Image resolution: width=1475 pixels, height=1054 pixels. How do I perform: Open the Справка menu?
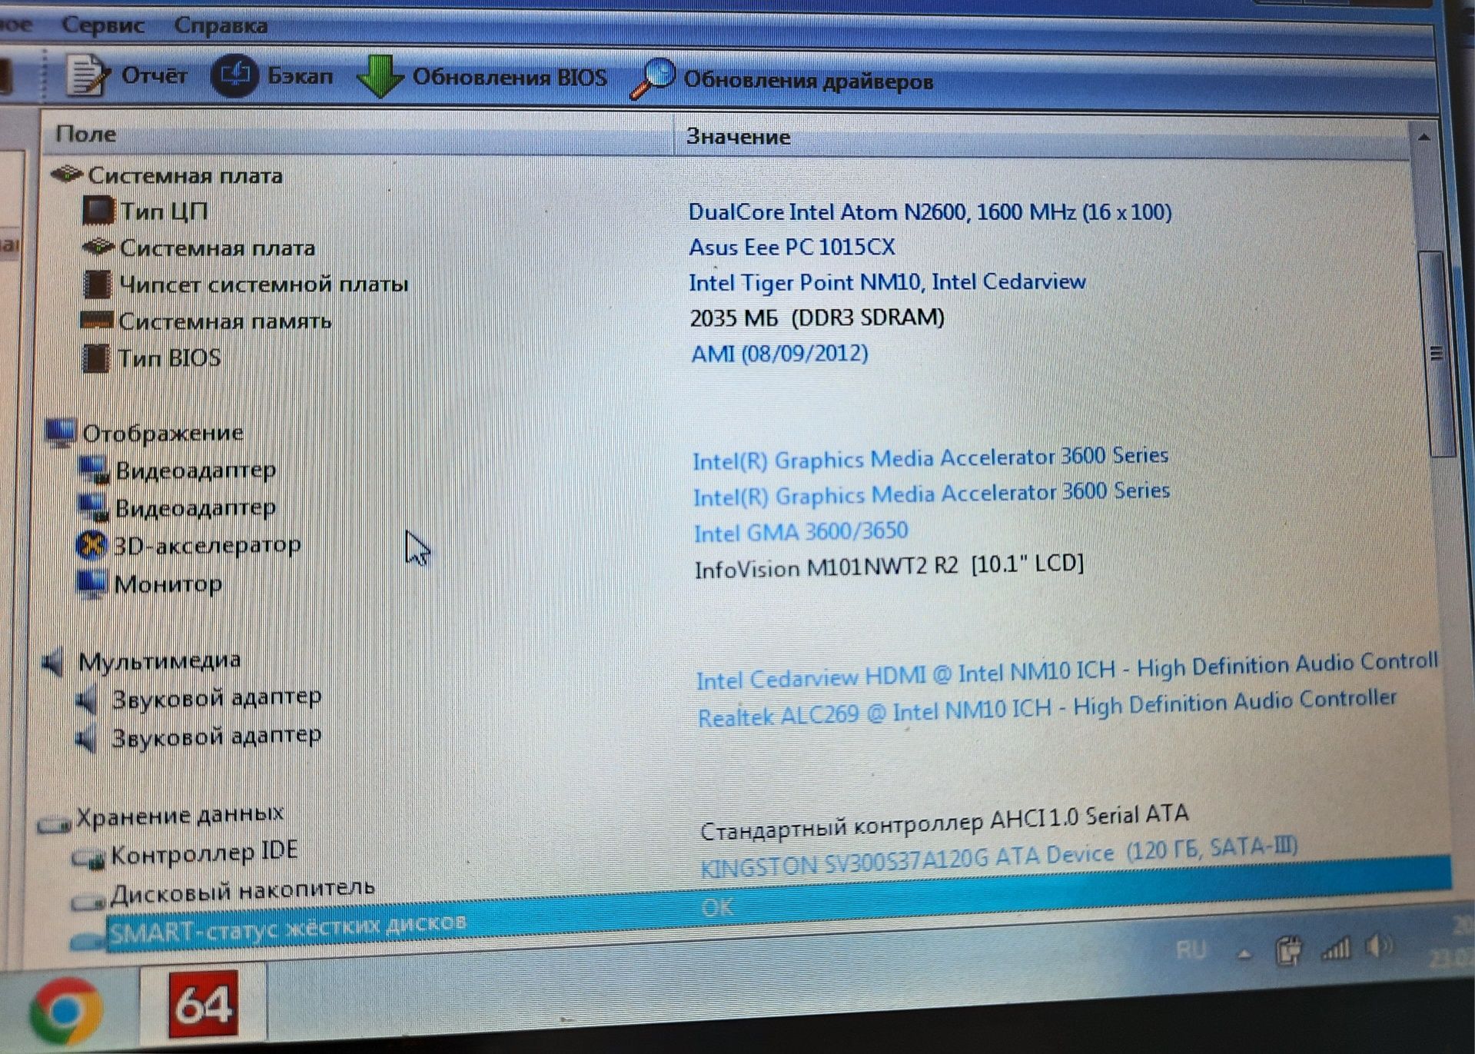click(221, 25)
